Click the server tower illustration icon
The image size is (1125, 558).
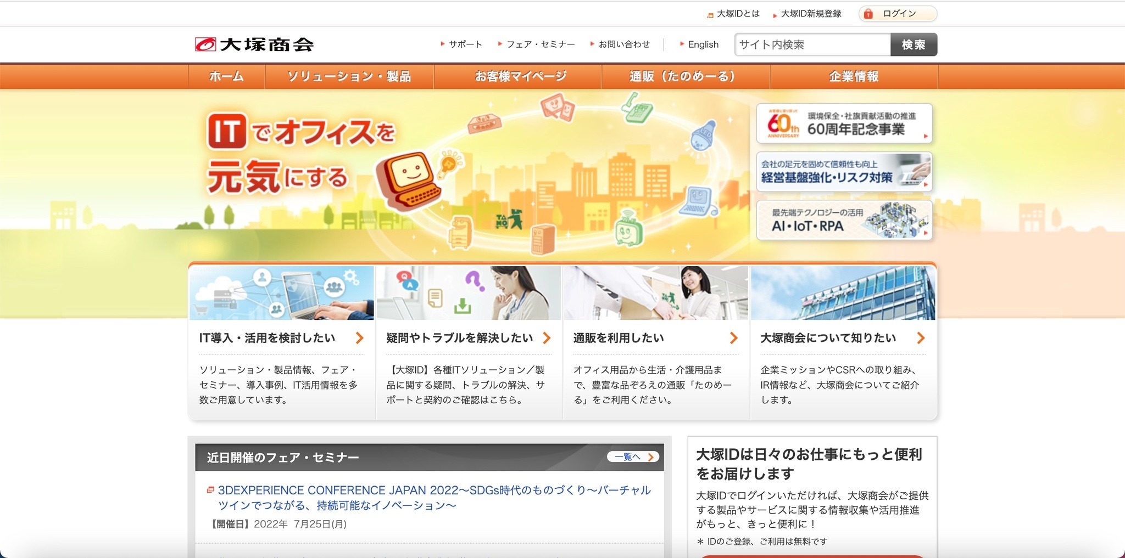click(543, 239)
